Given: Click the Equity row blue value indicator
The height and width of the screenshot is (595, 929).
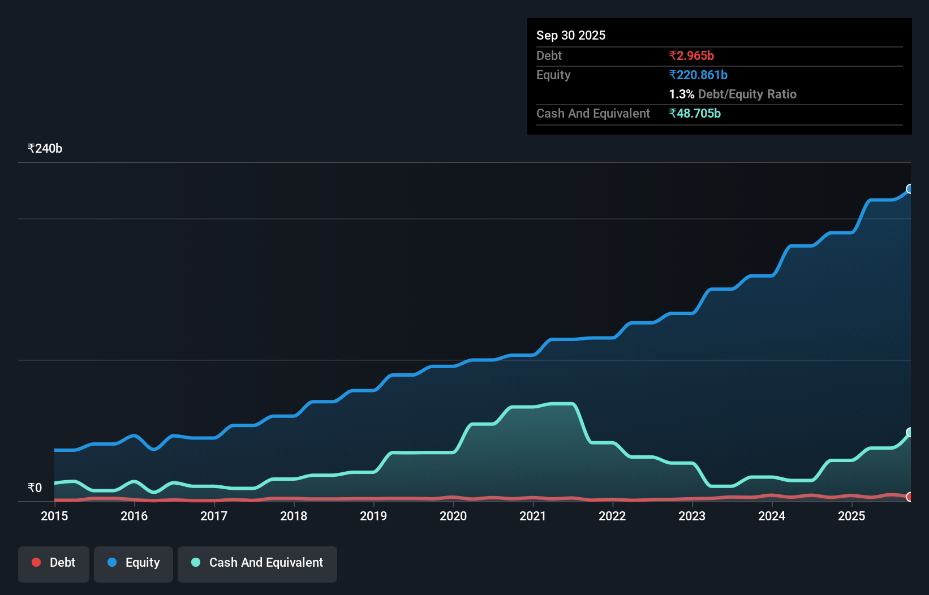Looking at the screenshot, I should pos(698,75).
